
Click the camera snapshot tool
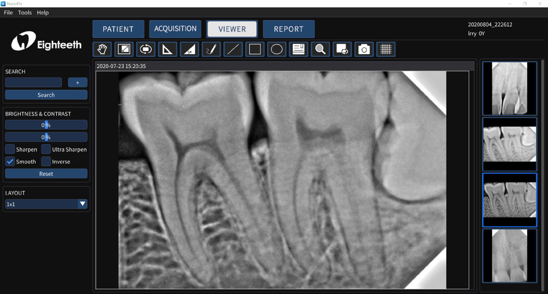[364, 49]
